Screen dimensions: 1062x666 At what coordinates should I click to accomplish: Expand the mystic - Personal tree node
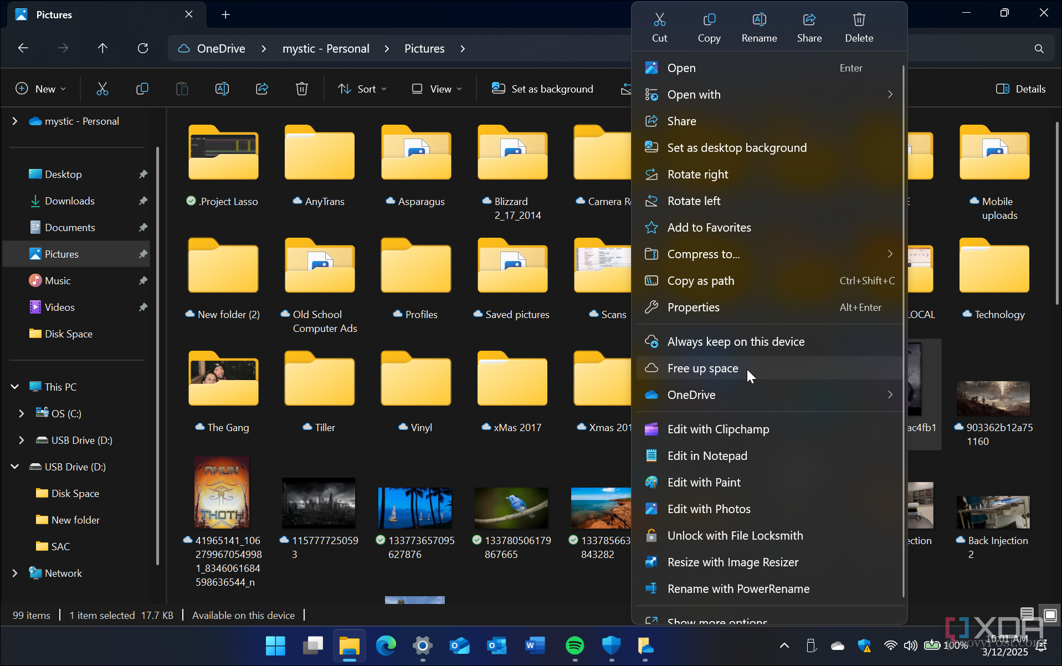point(14,121)
